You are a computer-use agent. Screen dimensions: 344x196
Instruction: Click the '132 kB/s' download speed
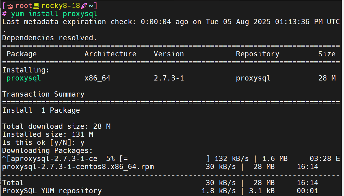(x=232, y=159)
